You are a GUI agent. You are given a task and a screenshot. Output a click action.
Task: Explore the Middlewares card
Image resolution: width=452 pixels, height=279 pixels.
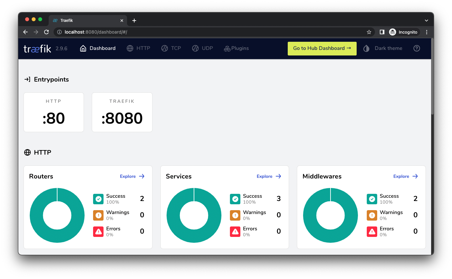(406, 176)
